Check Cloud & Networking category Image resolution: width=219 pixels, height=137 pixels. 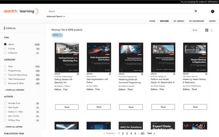(x=5, y=75)
